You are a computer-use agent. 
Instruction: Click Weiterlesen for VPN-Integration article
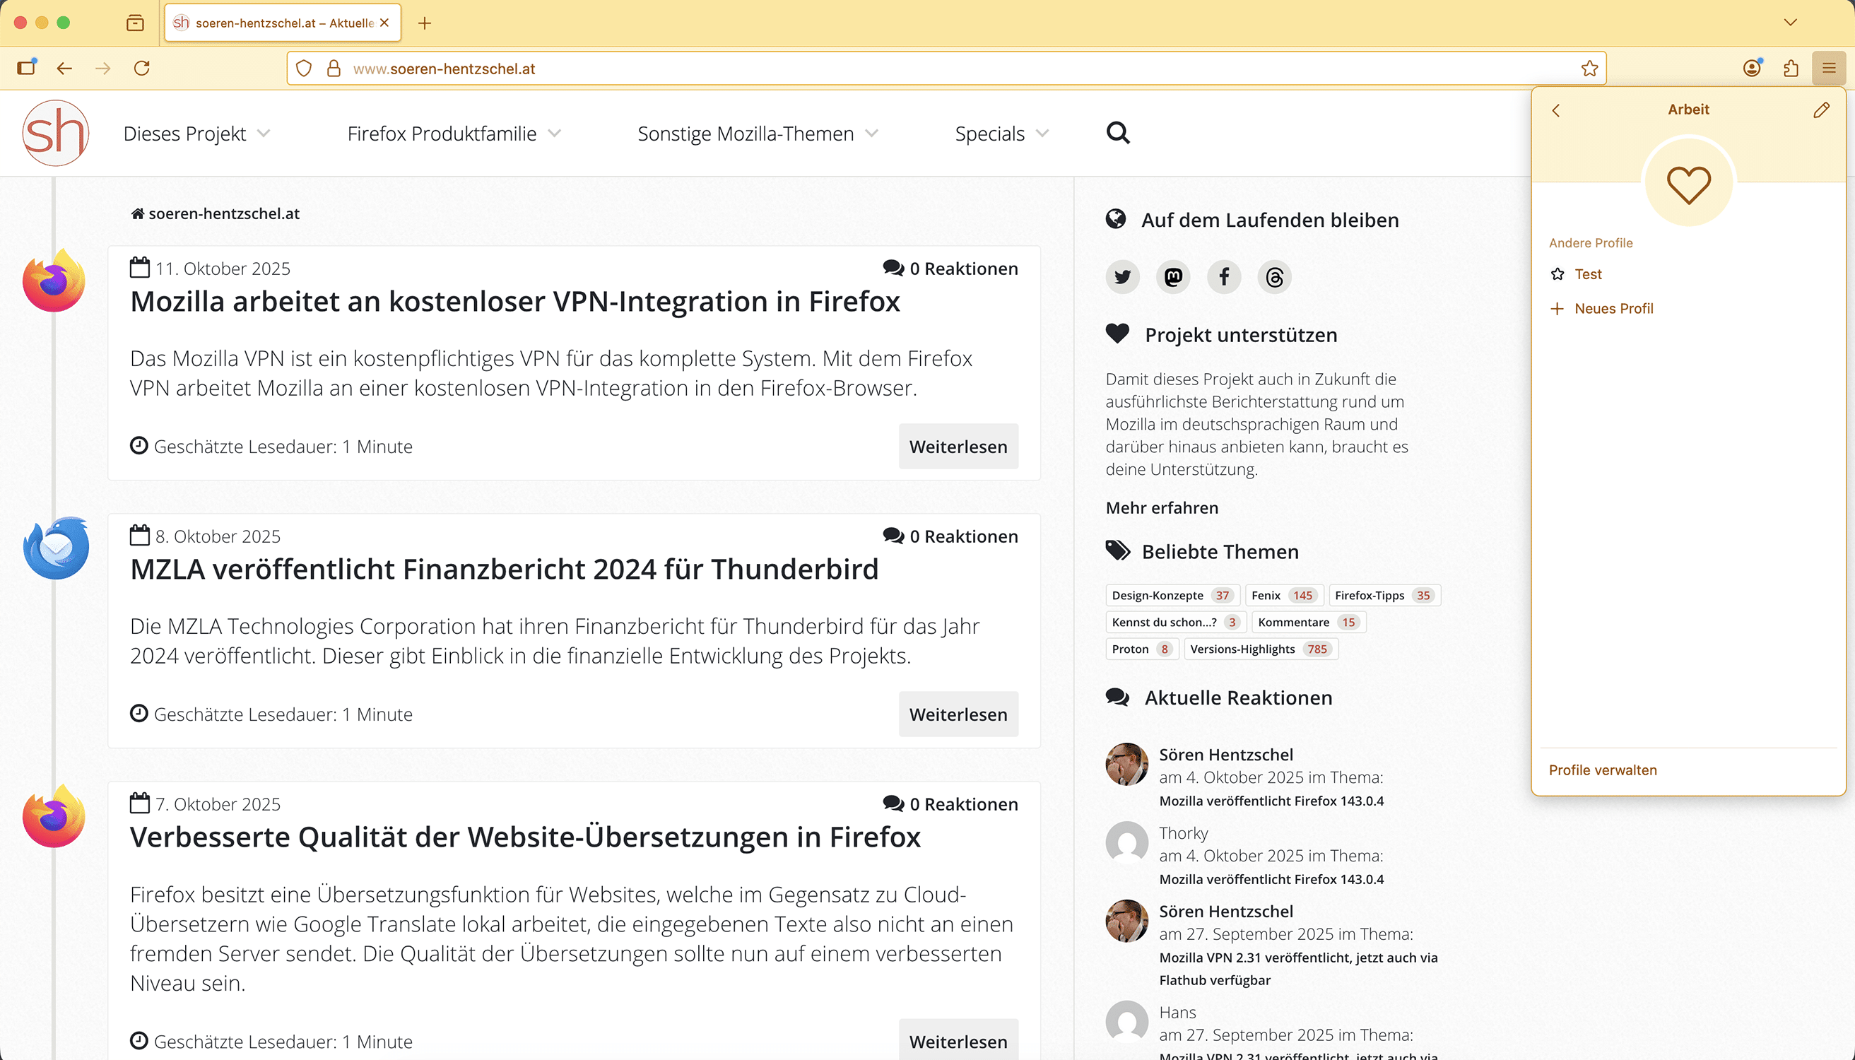tap(958, 447)
